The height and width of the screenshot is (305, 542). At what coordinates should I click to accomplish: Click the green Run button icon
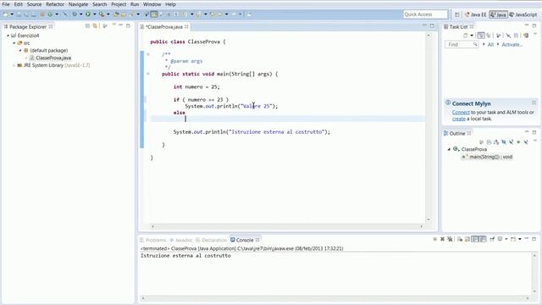[x=88, y=14]
